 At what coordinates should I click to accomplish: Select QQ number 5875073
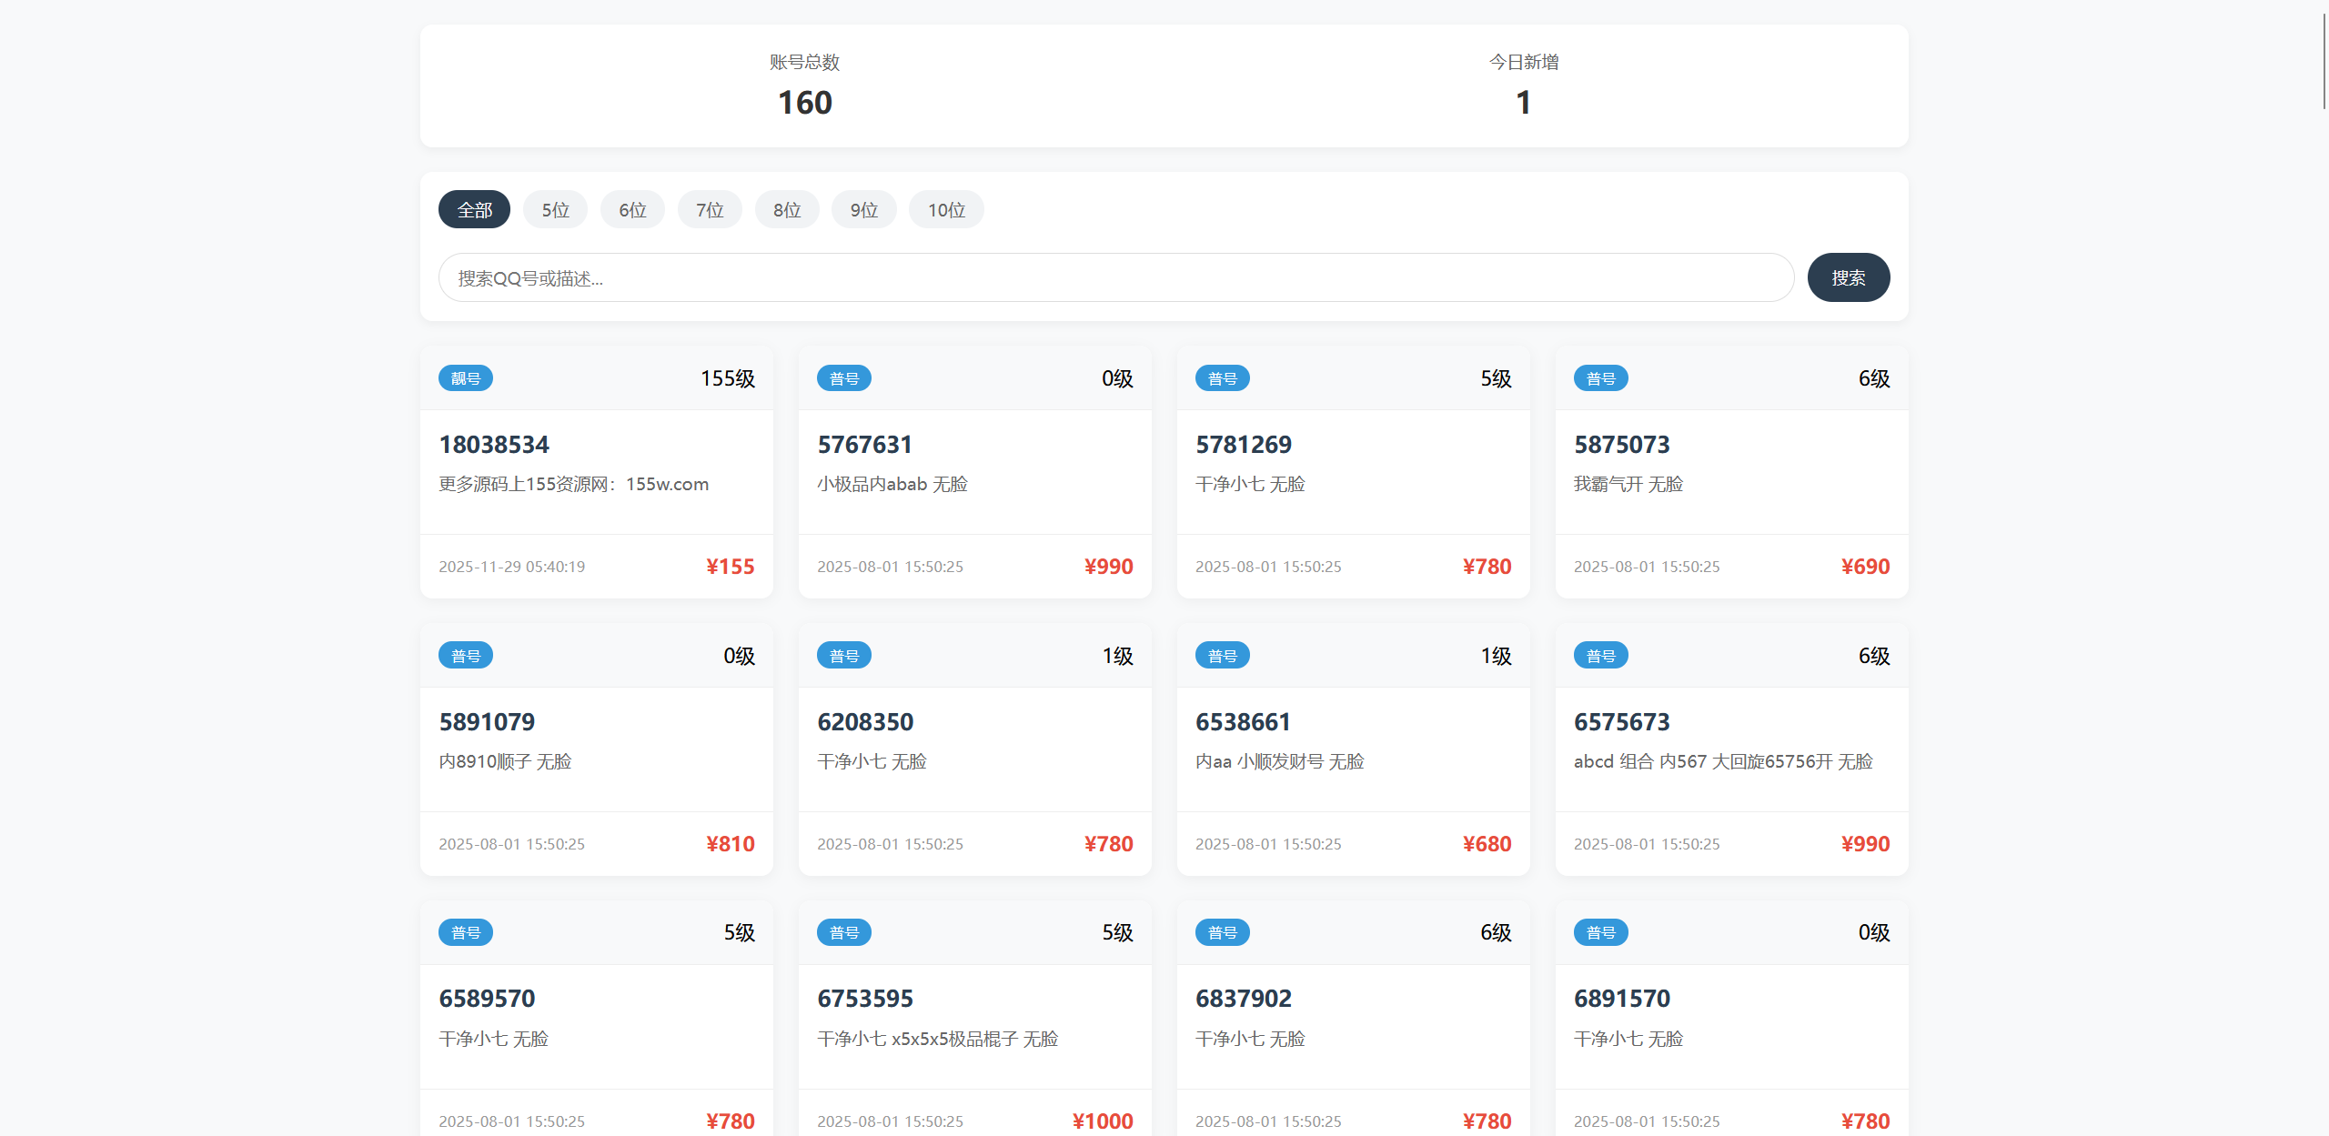coord(1621,445)
